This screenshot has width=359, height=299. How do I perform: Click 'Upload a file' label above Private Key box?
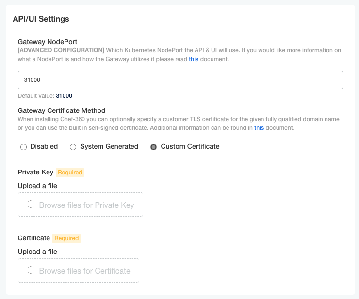click(x=37, y=186)
